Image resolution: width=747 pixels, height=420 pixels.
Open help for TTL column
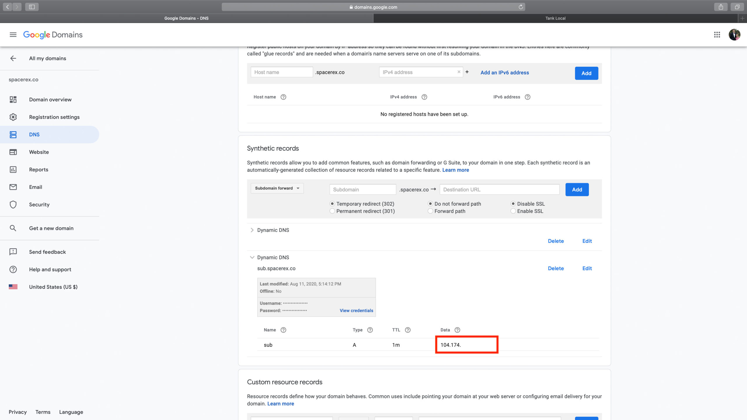click(x=408, y=330)
